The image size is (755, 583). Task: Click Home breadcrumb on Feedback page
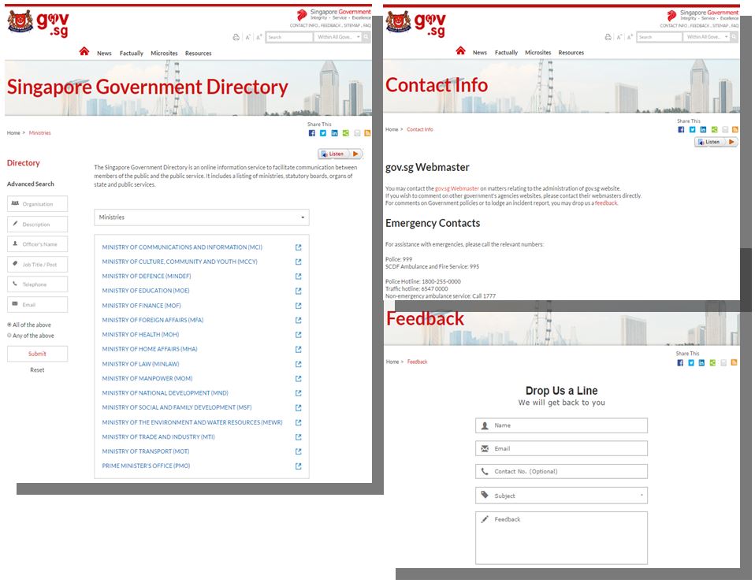coord(392,362)
